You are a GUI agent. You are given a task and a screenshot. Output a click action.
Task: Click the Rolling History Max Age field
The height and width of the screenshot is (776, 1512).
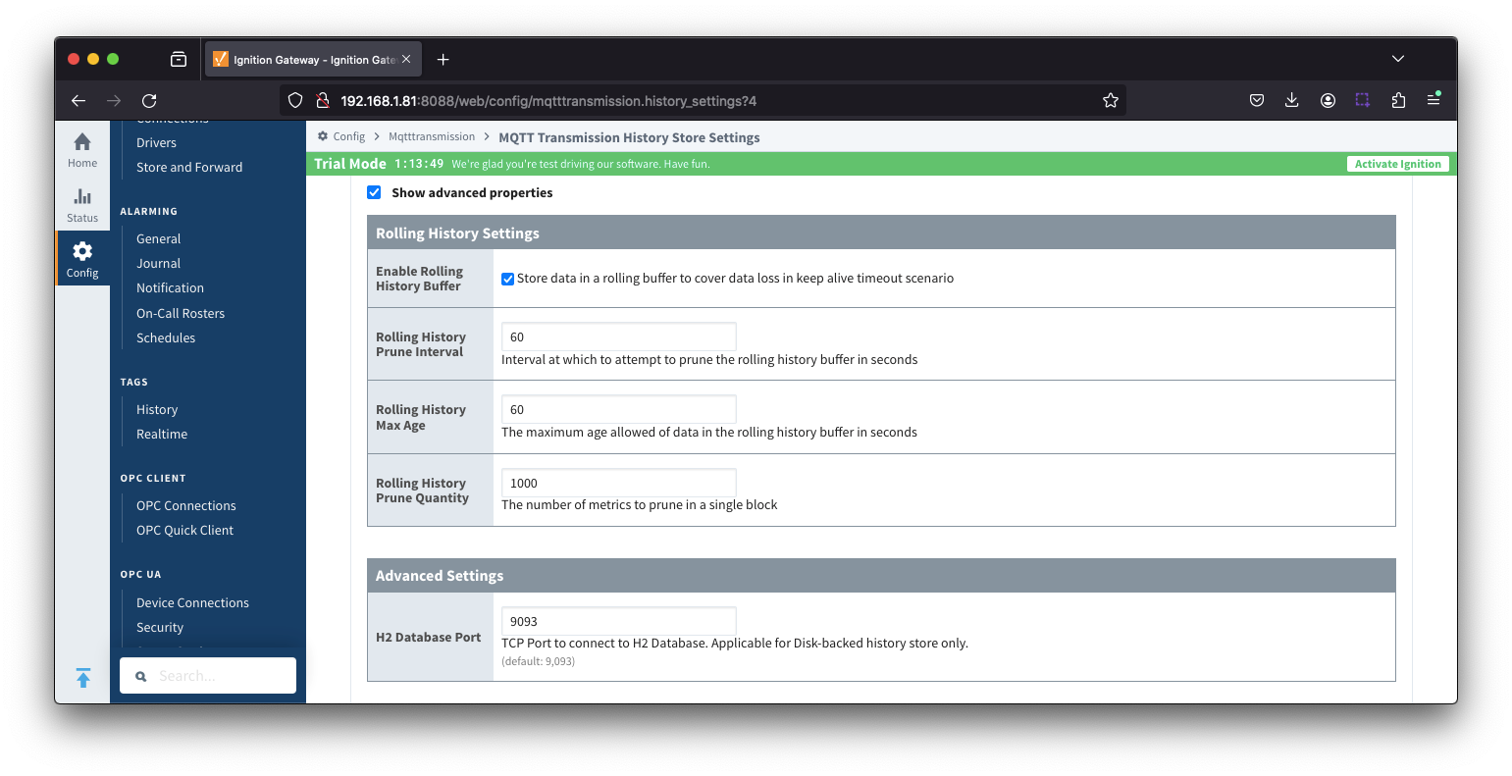click(618, 409)
